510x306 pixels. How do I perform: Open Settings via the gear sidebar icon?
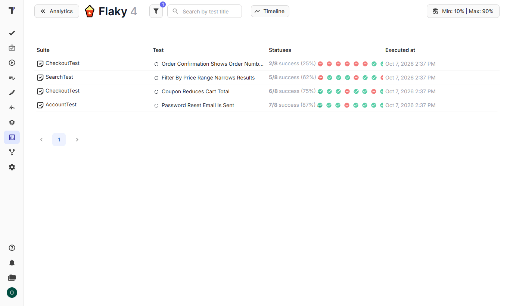tap(12, 167)
